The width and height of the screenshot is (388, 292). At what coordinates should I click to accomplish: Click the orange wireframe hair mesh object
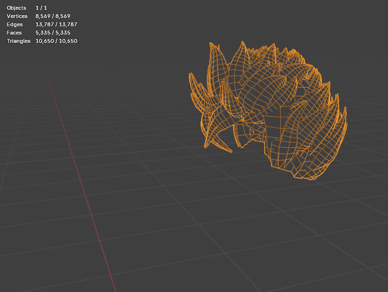(x=268, y=110)
